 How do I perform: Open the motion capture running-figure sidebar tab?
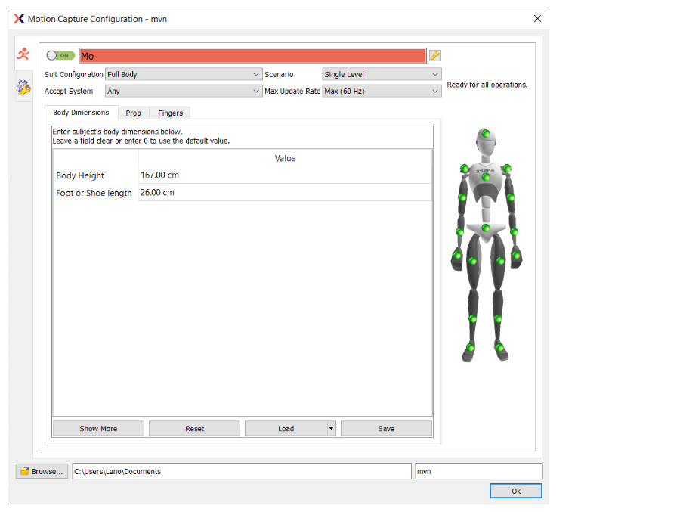click(x=23, y=54)
